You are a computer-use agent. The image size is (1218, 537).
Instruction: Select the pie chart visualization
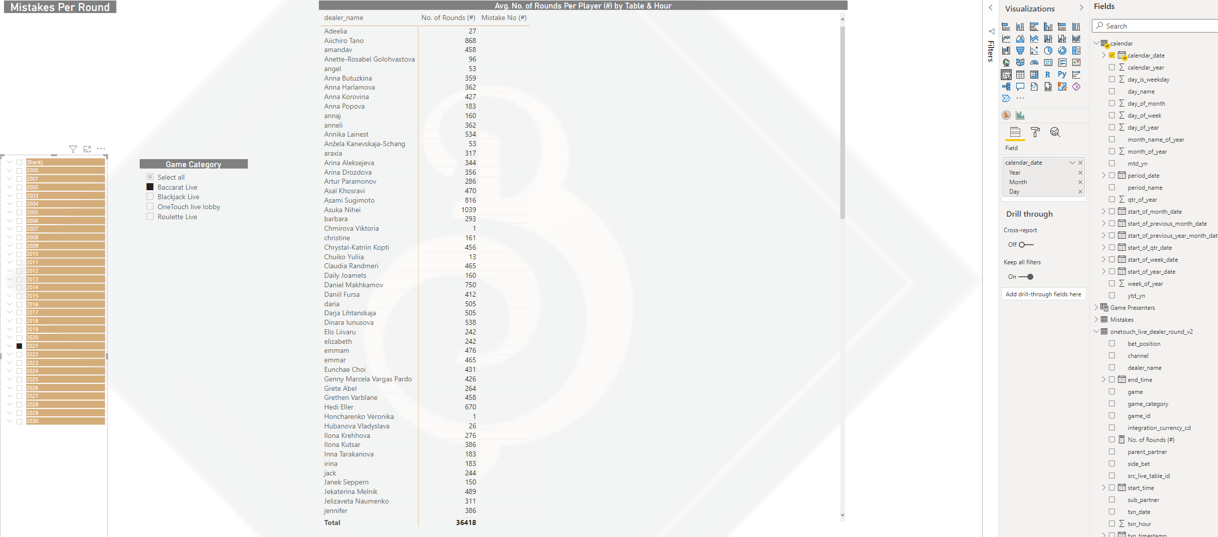[1048, 51]
